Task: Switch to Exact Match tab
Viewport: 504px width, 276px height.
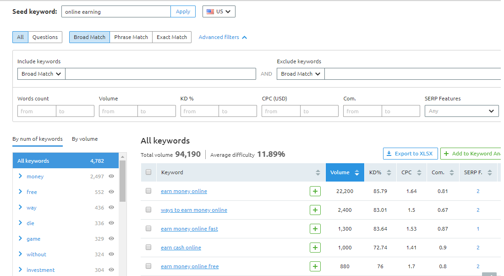Action: click(172, 37)
